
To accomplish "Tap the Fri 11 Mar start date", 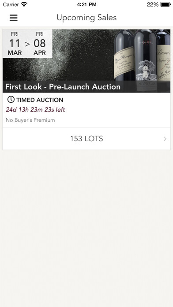I will tap(15, 44).
